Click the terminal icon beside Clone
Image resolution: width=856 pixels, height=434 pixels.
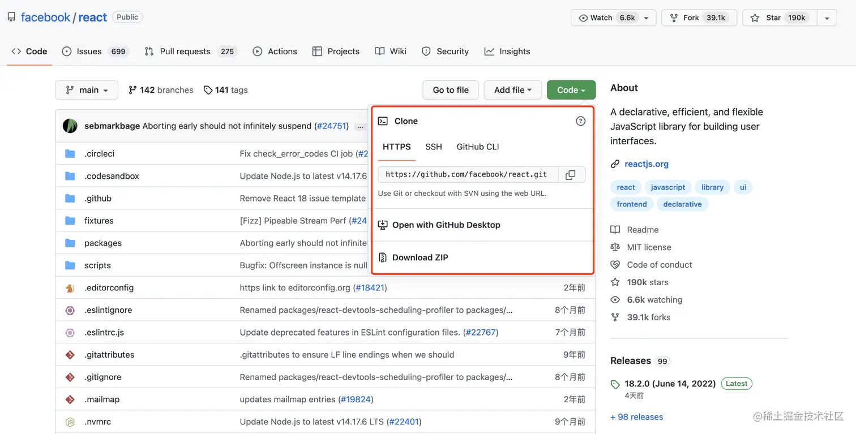pos(383,121)
